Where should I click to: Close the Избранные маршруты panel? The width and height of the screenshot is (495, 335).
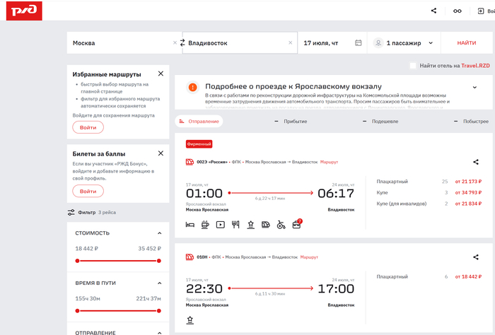pyautogui.click(x=161, y=74)
